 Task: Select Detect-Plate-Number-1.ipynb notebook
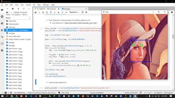pos(18,39)
